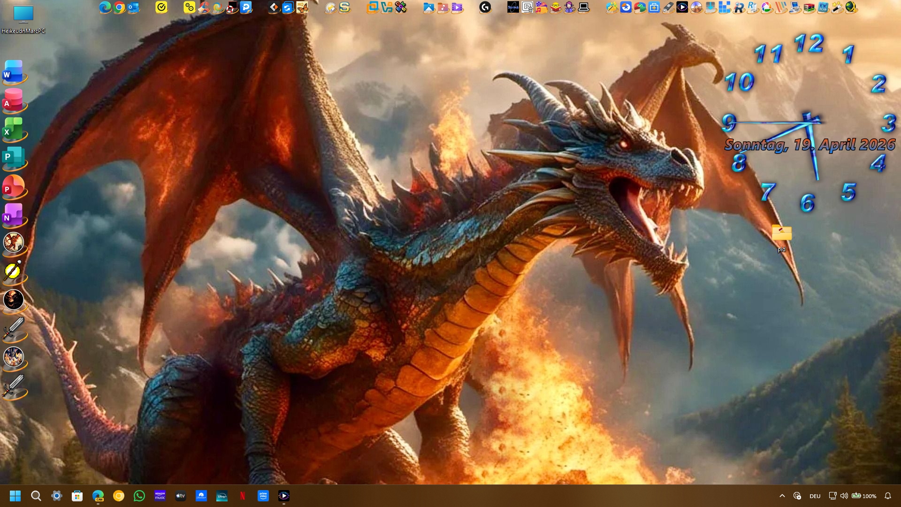The image size is (901, 507).
Task: Click the Windows Start button
Action: pyautogui.click(x=15, y=496)
